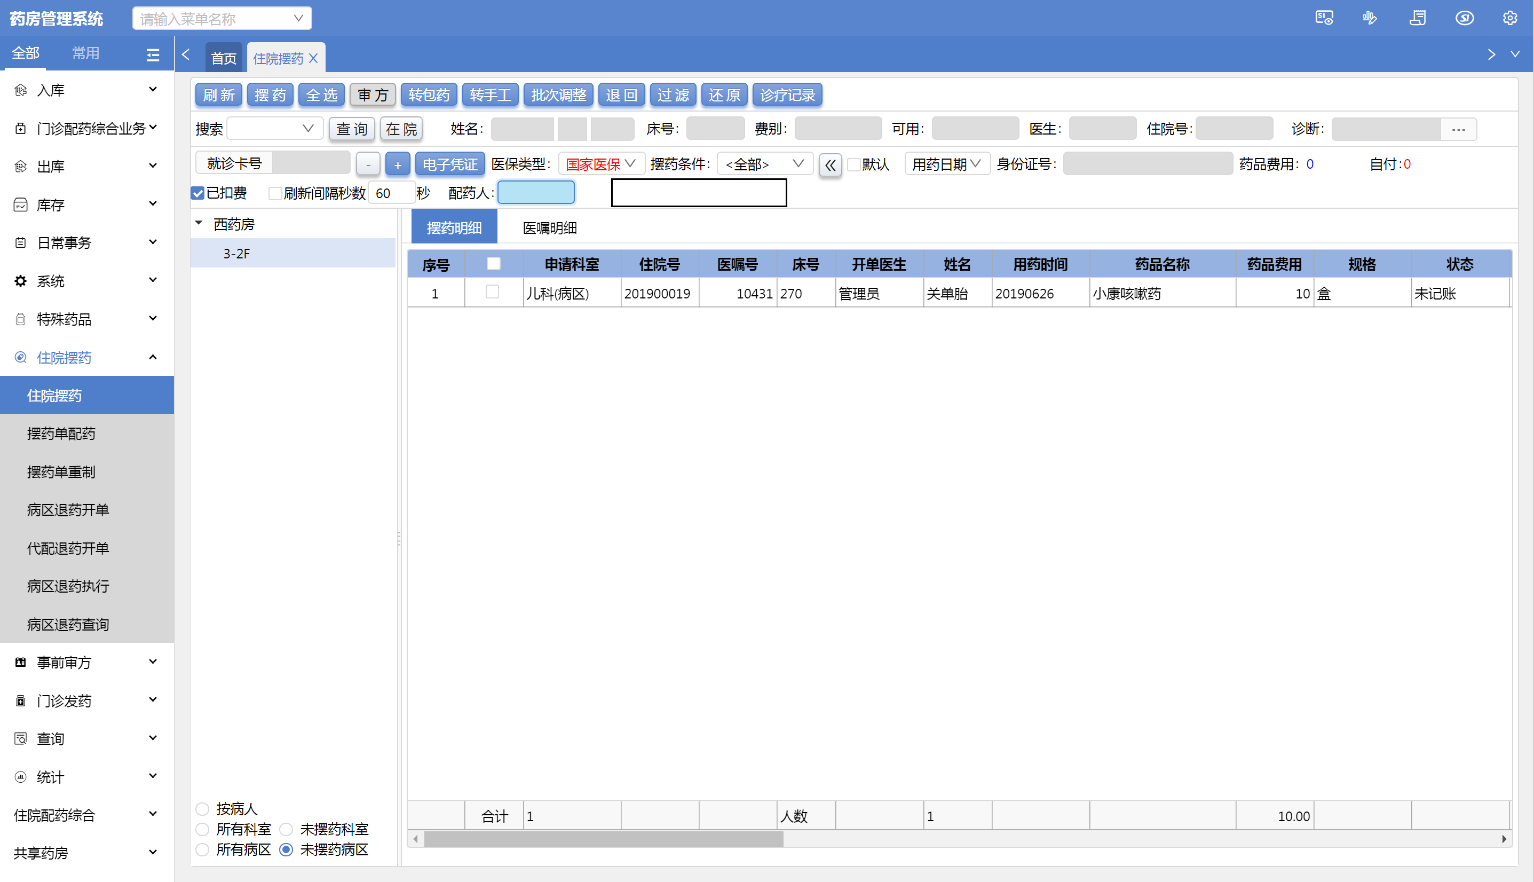This screenshot has height=882, width=1534.
Task: Click the double left arrow collapse button
Action: pos(829,165)
